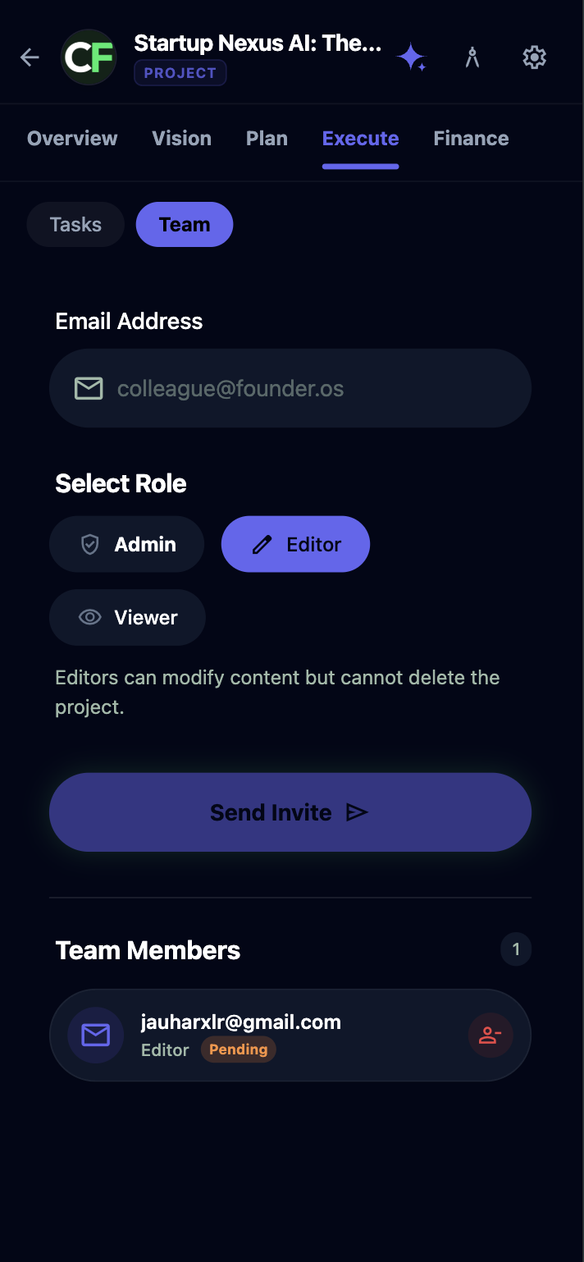Select the Editor role option
This screenshot has width=584, height=1262.
[295, 544]
